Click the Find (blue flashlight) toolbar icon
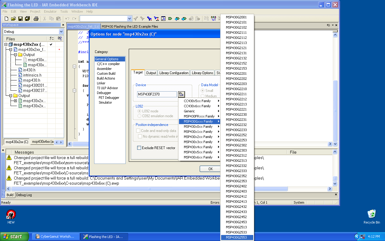 (x=149, y=19)
